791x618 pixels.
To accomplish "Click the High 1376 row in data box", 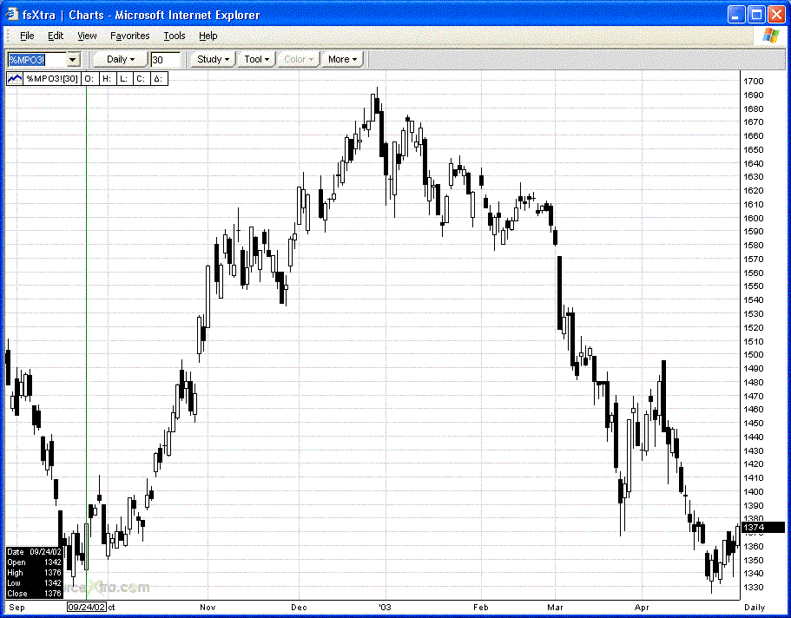I will click(x=35, y=573).
